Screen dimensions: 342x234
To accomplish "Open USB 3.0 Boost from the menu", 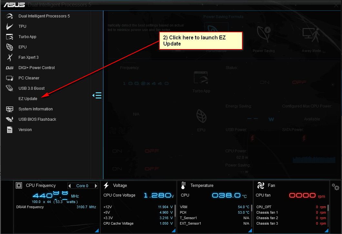I will pos(31,88).
